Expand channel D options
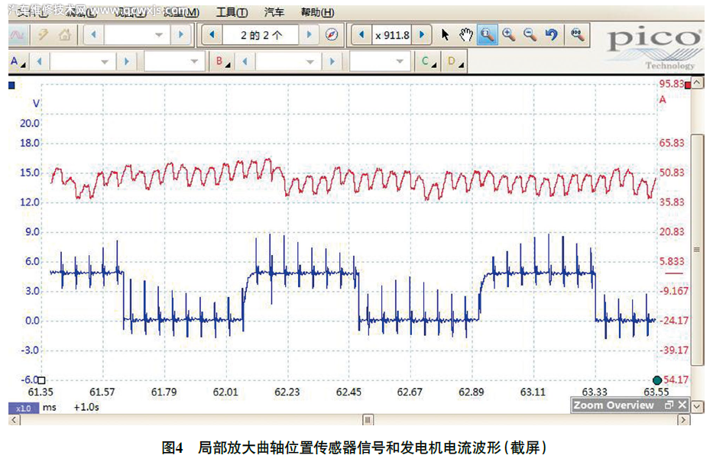 [x=455, y=62]
